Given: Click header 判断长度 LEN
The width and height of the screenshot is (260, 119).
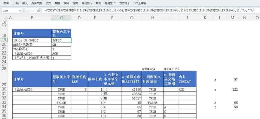Looking at the screenshot, I should pyautogui.click(x=79, y=79).
